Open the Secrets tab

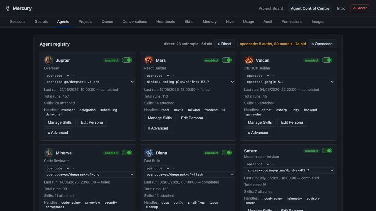pyautogui.click(x=41, y=21)
